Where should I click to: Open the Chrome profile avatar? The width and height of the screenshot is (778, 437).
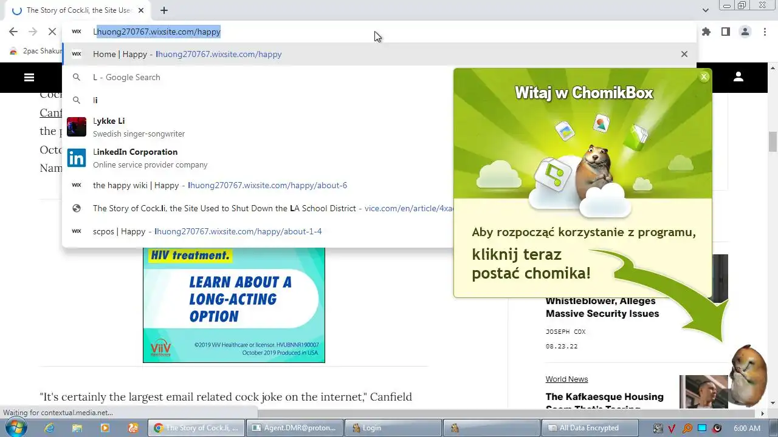click(x=745, y=32)
